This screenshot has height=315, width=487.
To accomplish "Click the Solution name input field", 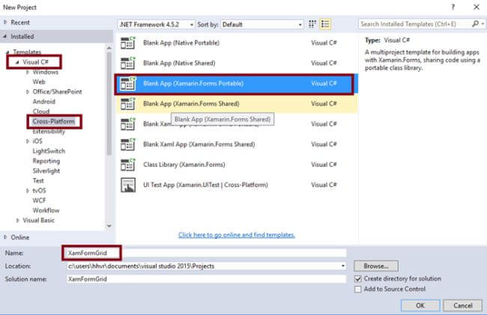I will [x=206, y=279].
